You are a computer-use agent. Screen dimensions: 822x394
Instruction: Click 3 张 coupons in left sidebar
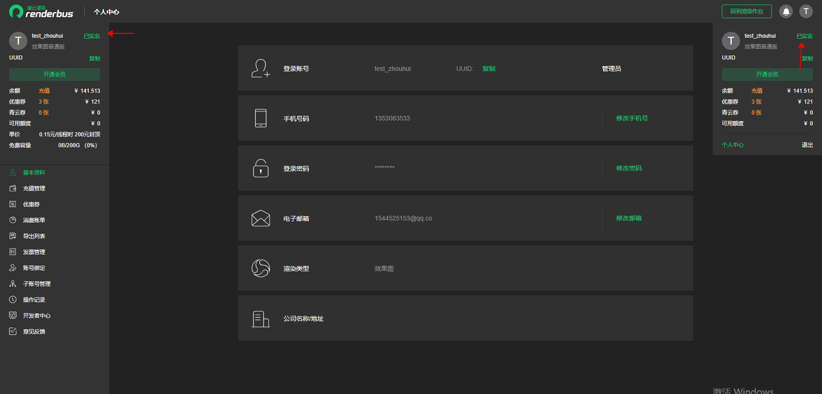point(44,102)
